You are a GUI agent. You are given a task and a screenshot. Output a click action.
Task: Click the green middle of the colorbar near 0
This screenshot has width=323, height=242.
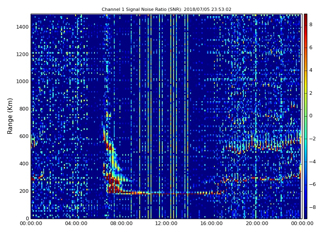(x=306, y=116)
